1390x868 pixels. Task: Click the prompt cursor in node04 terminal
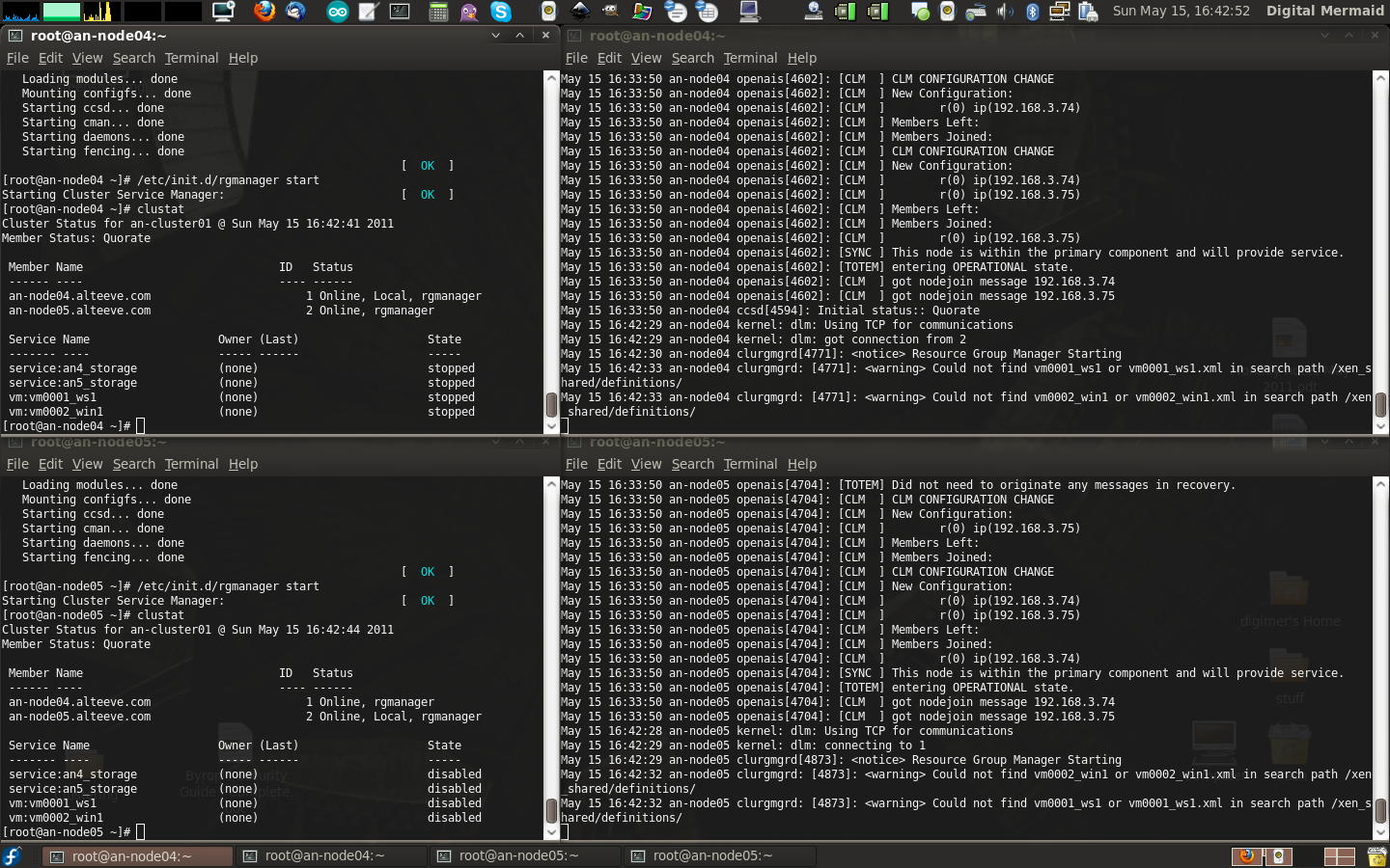coord(140,425)
